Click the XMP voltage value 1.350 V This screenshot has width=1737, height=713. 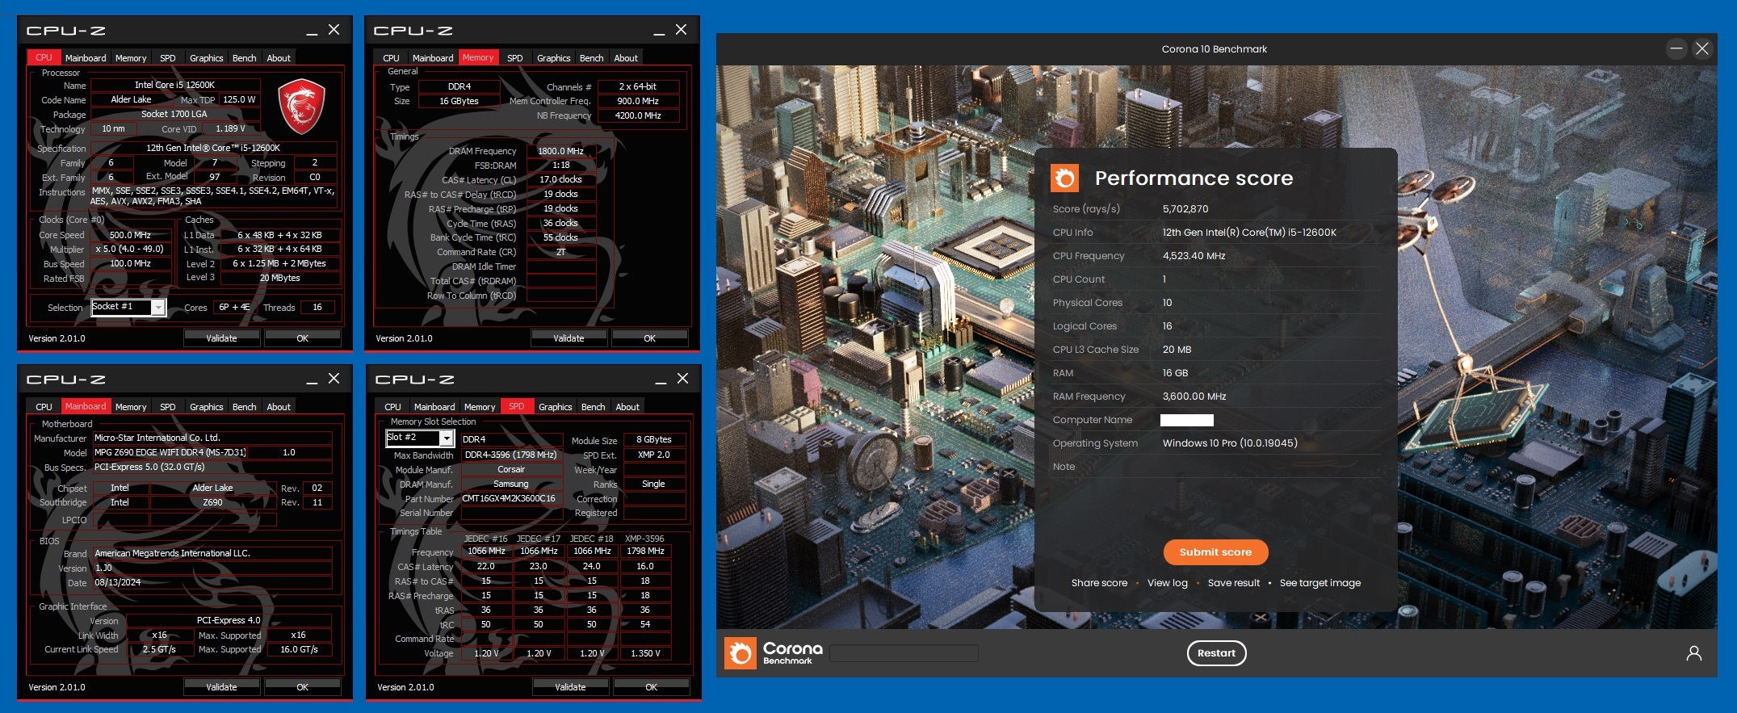click(x=645, y=653)
